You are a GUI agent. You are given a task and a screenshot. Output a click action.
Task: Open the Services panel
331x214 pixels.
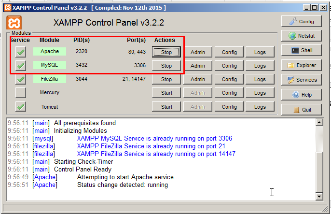[302, 80]
